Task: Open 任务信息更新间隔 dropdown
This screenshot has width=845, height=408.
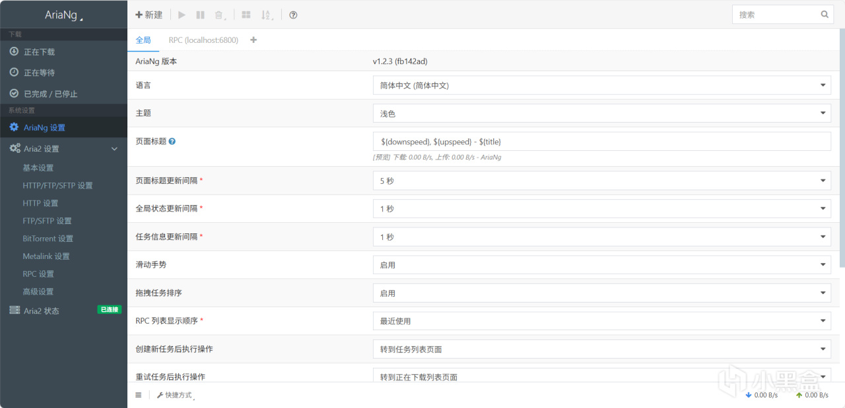Action: coord(602,237)
